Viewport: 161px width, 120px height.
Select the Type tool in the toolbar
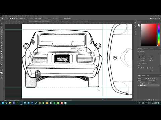click(2, 58)
